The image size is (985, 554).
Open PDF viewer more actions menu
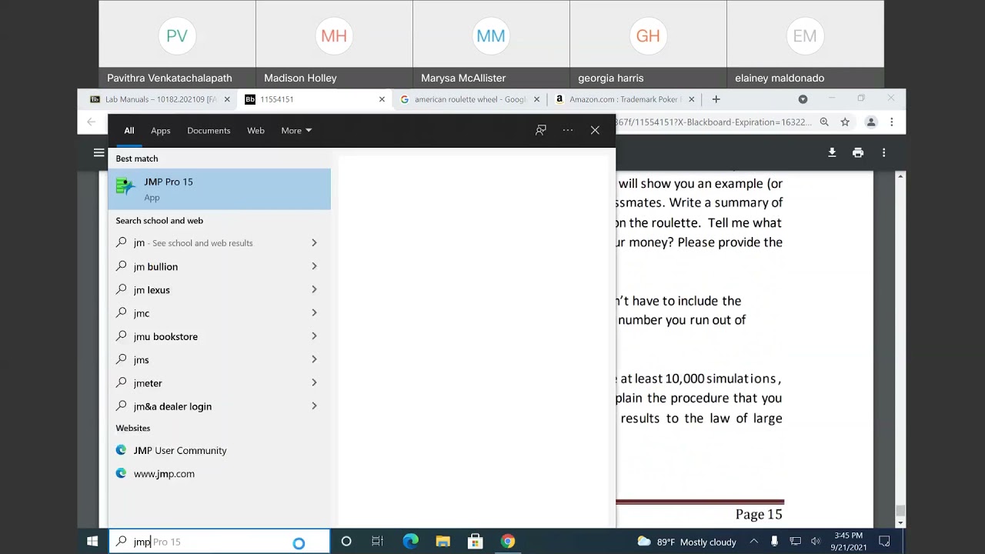pos(883,152)
